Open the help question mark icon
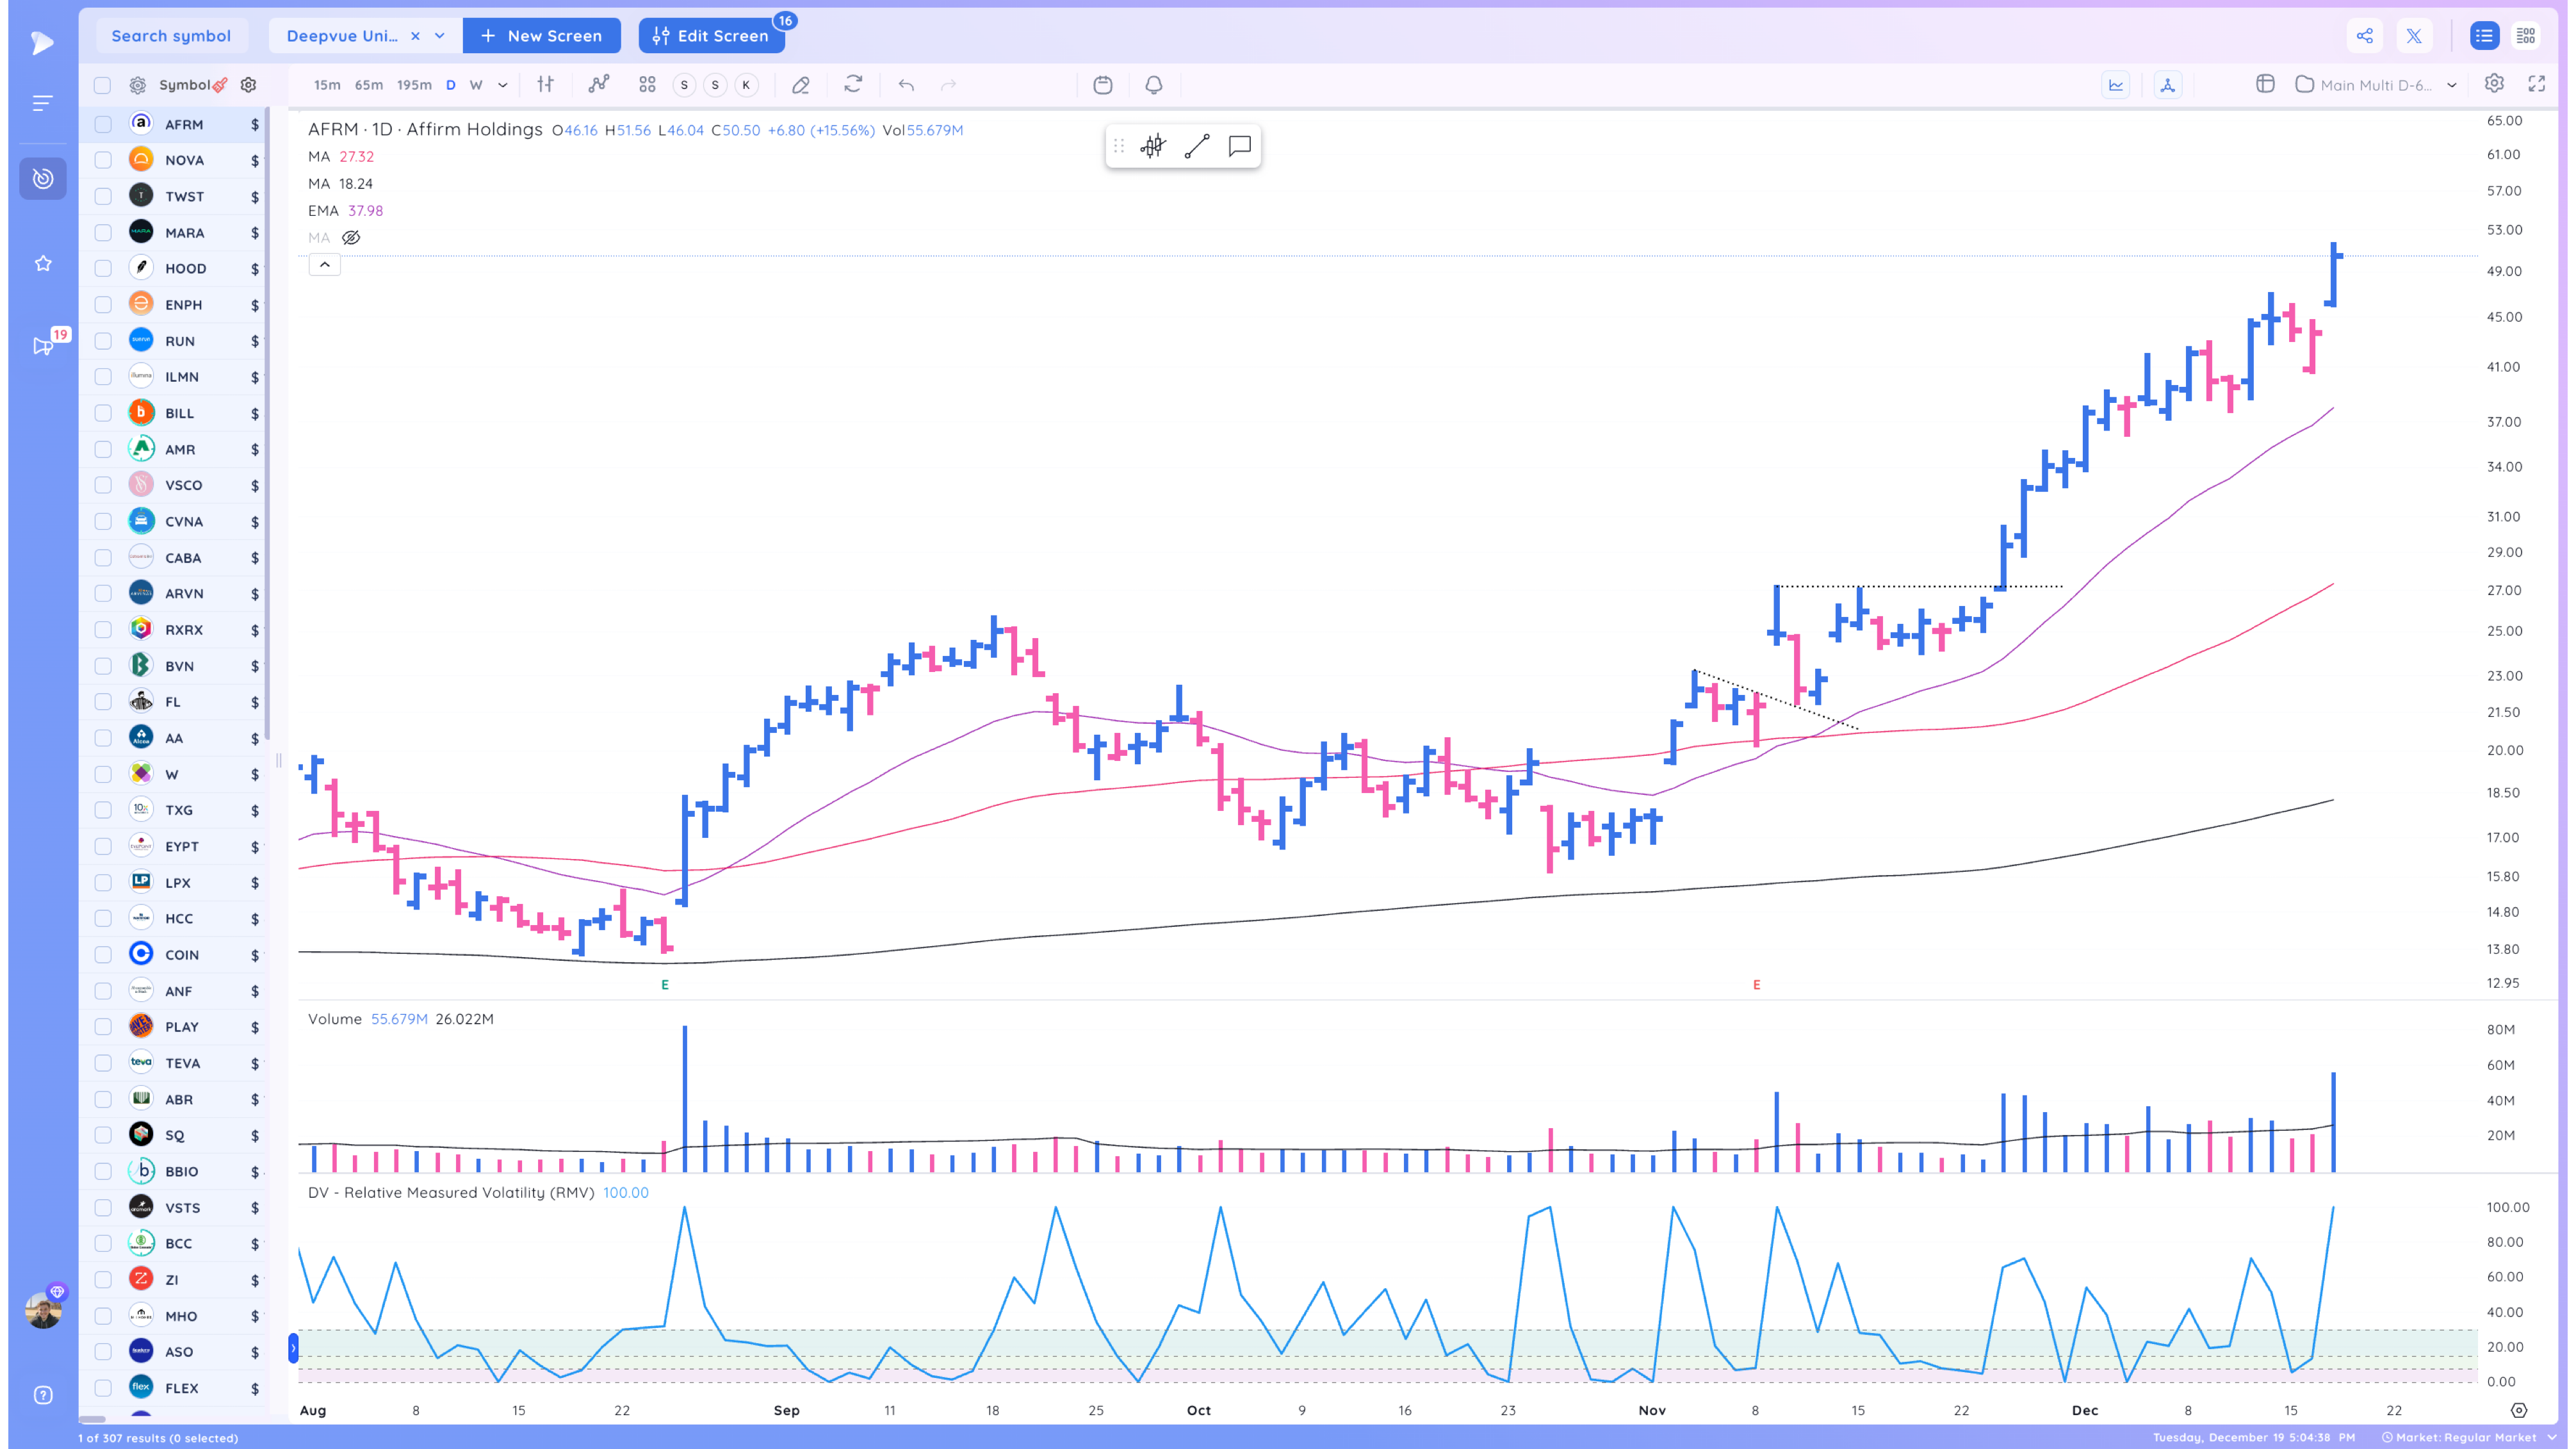 click(x=43, y=1395)
